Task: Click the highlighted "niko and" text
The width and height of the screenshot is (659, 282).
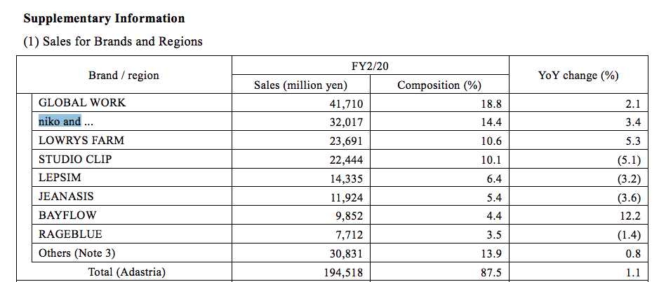Action: (60, 122)
